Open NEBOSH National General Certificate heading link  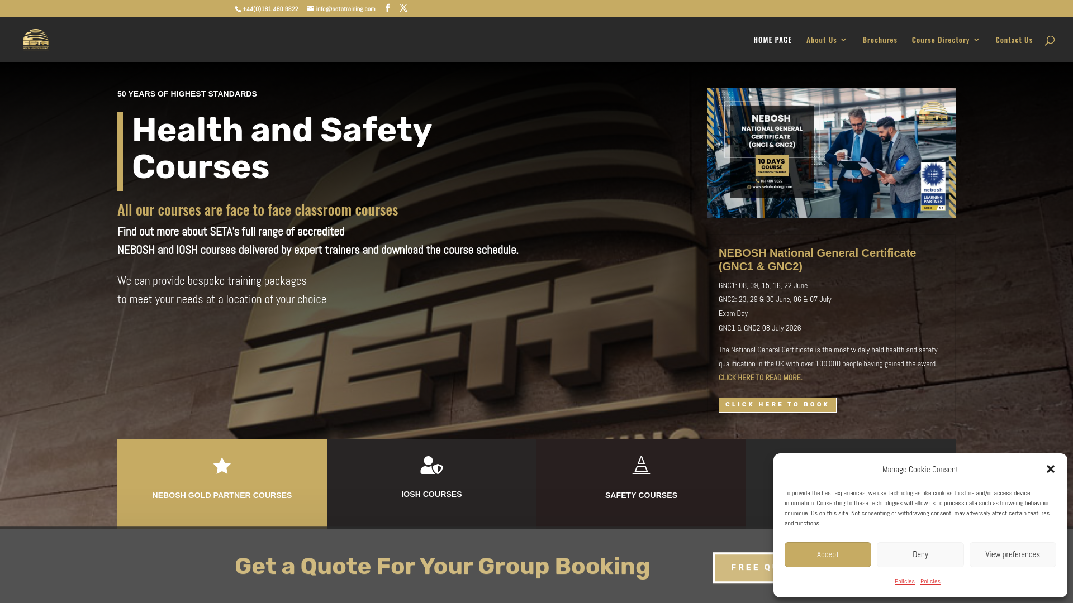click(x=817, y=260)
